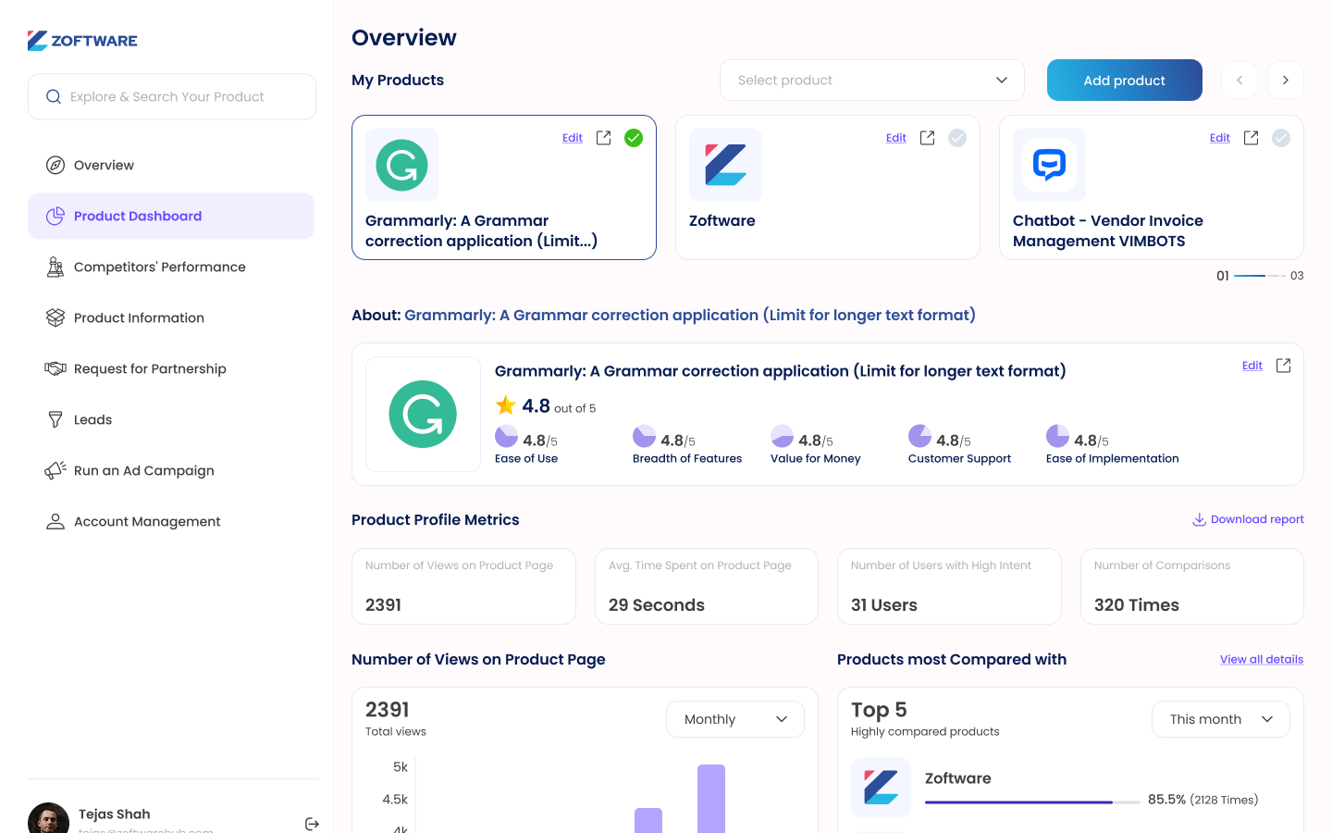This screenshot has width=1332, height=833.
Task: Click the Leads funnel icon
Action: pyautogui.click(x=55, y=419)
